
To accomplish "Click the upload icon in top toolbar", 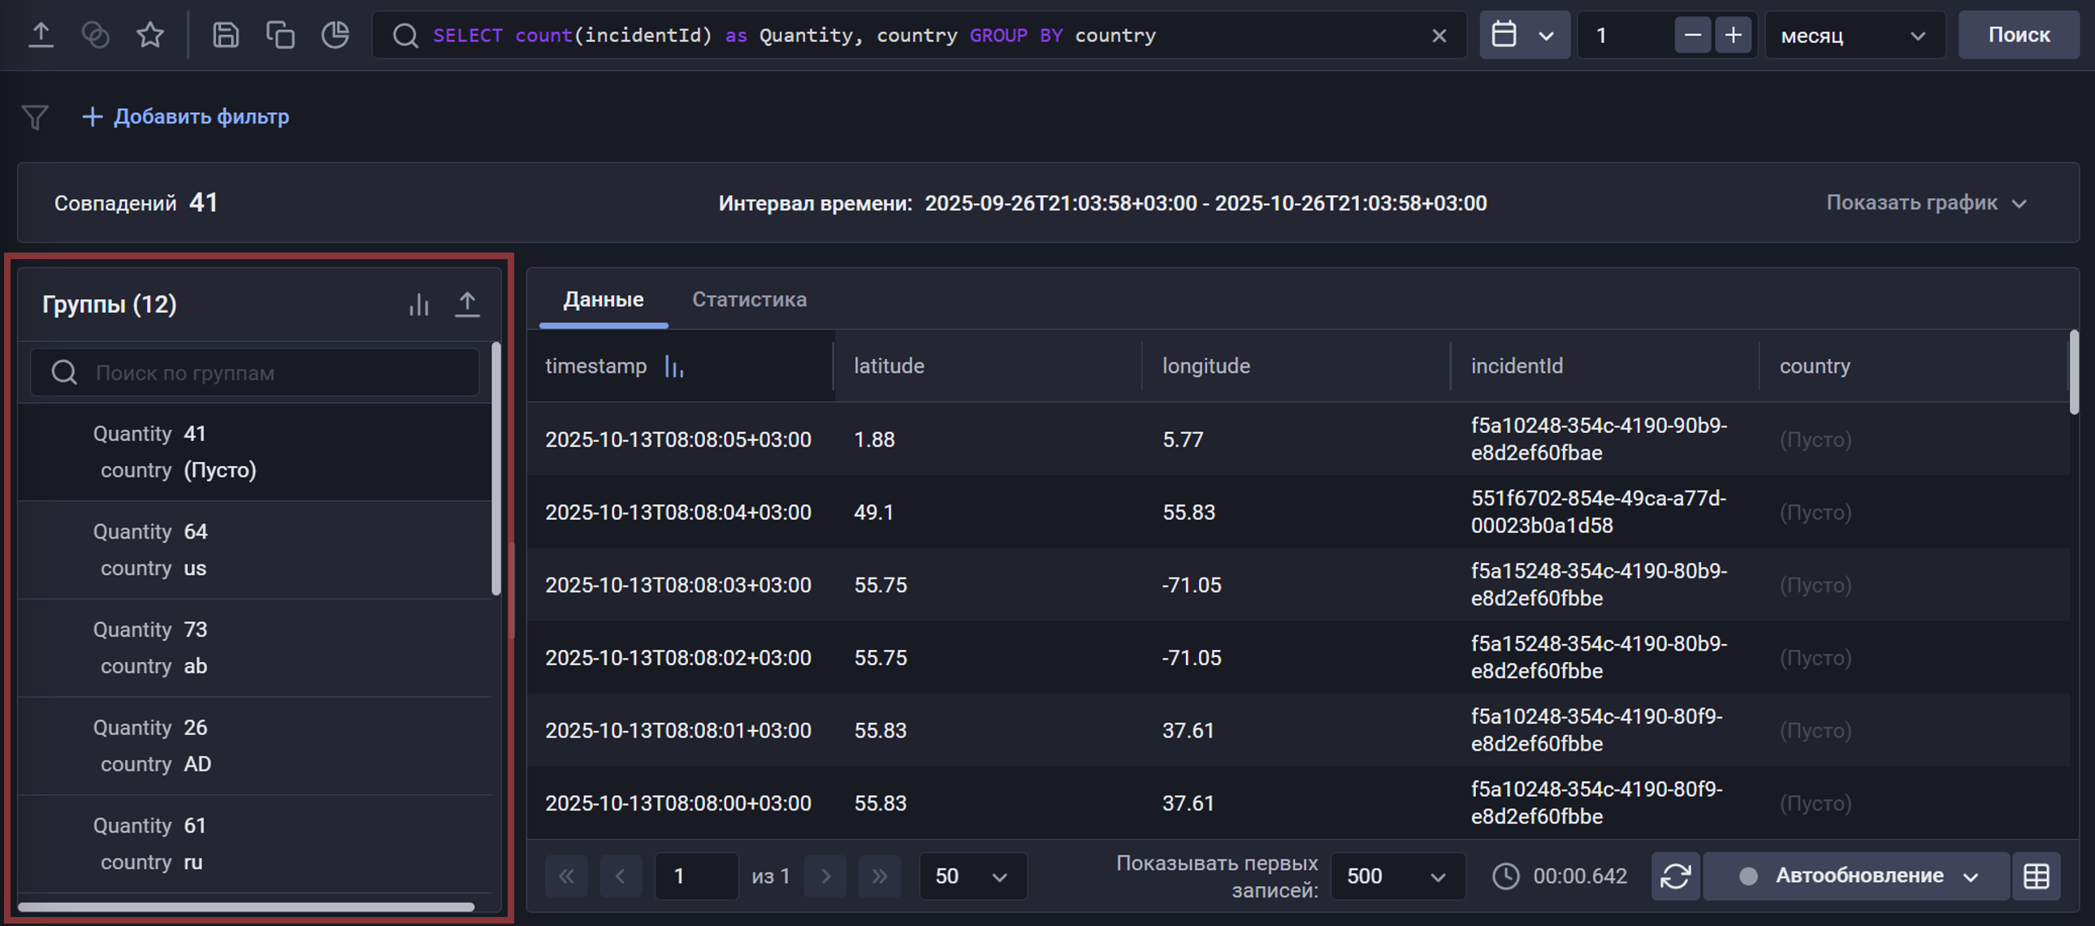I will (41, 35).
